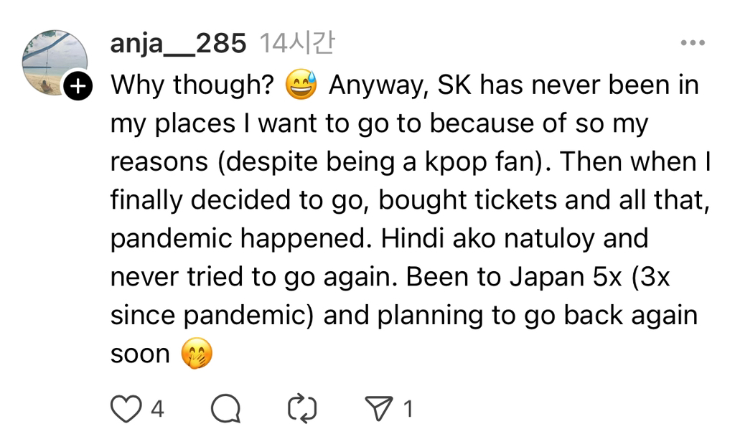Click the sweat-smile emoji after 'Why though?'
The width and height of the screenshot is (735, 429).
[301, 86]
